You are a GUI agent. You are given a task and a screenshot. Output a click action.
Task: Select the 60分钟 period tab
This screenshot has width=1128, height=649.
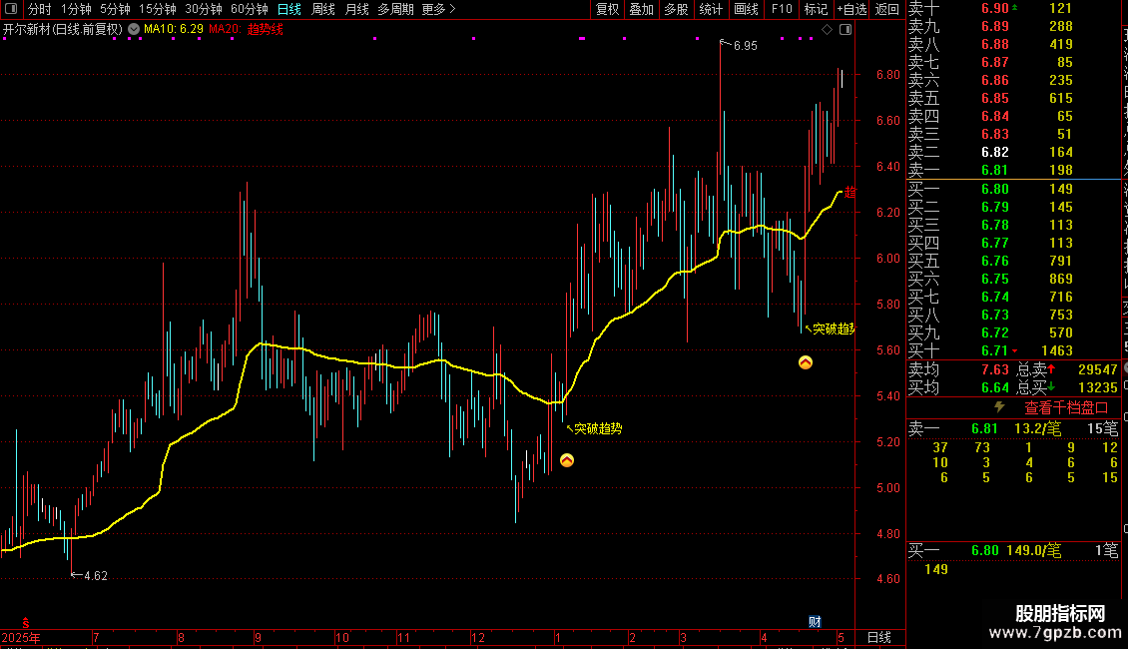[249, 9]
